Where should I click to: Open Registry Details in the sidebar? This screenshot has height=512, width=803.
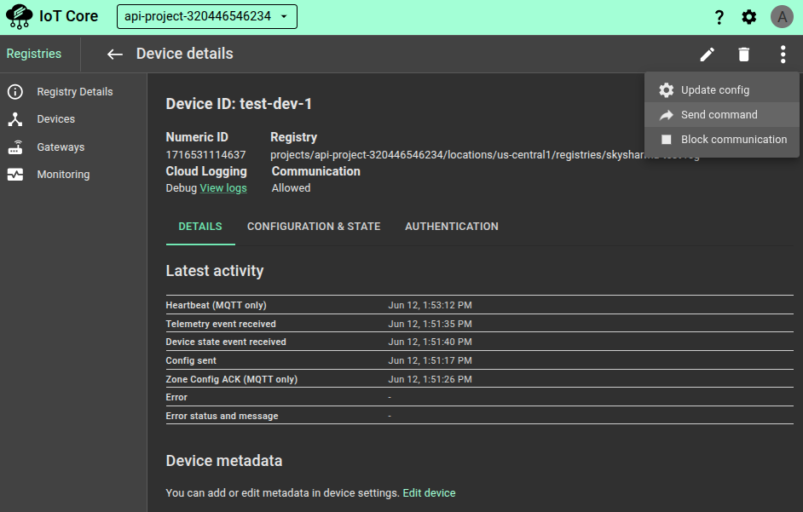74,92
